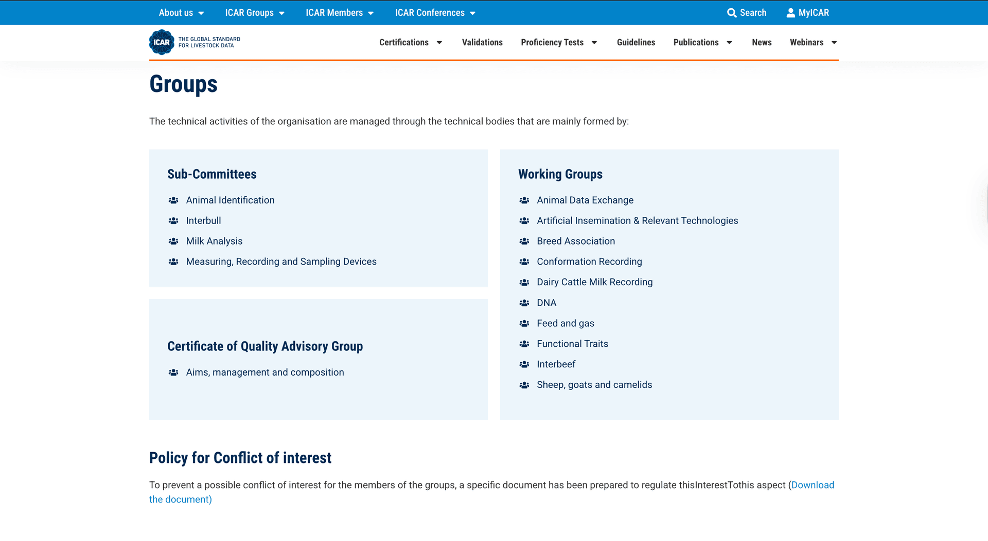
Task: Open the News section
Action: coord(762,43)
